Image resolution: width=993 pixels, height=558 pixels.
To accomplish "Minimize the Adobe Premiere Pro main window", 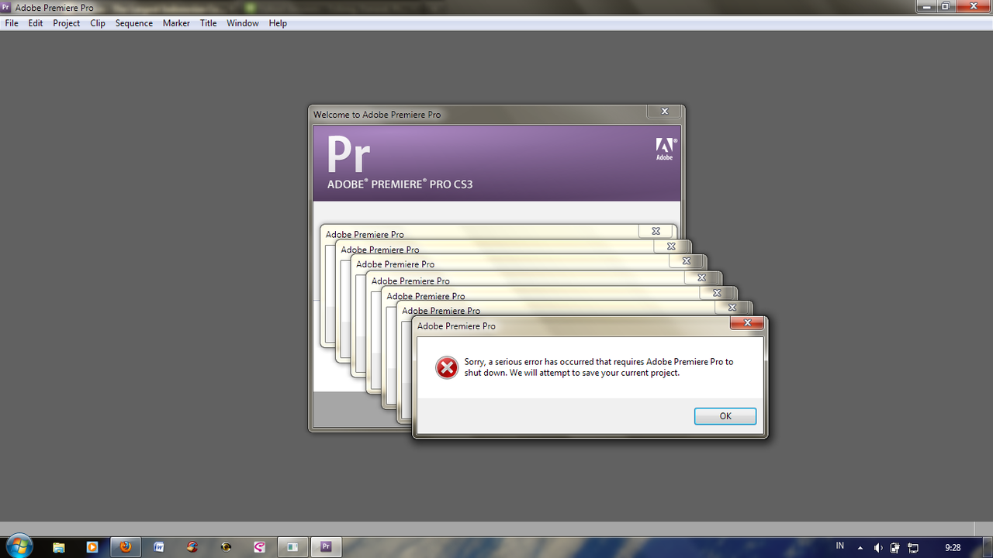I will point(927,6).
